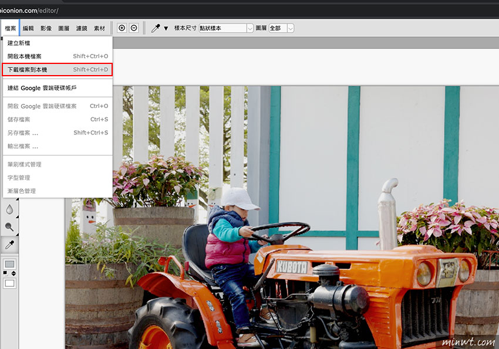This screenshot has height=349, width=499.
Task: Click the zoom in plus icon
Action: pos(122,28)
